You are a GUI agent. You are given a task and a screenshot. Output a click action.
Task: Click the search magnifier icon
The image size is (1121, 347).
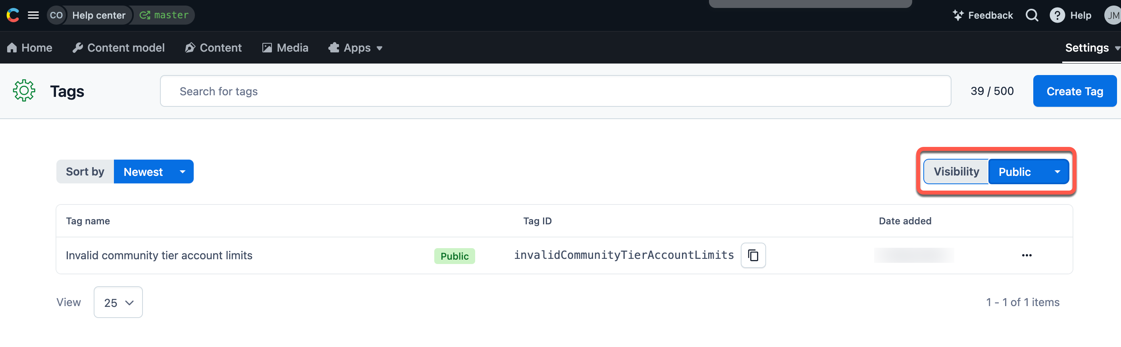click(x=1032, y=15)
